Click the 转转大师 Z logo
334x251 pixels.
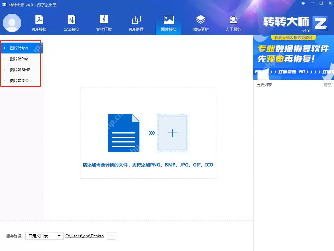(x=320, y=23)
